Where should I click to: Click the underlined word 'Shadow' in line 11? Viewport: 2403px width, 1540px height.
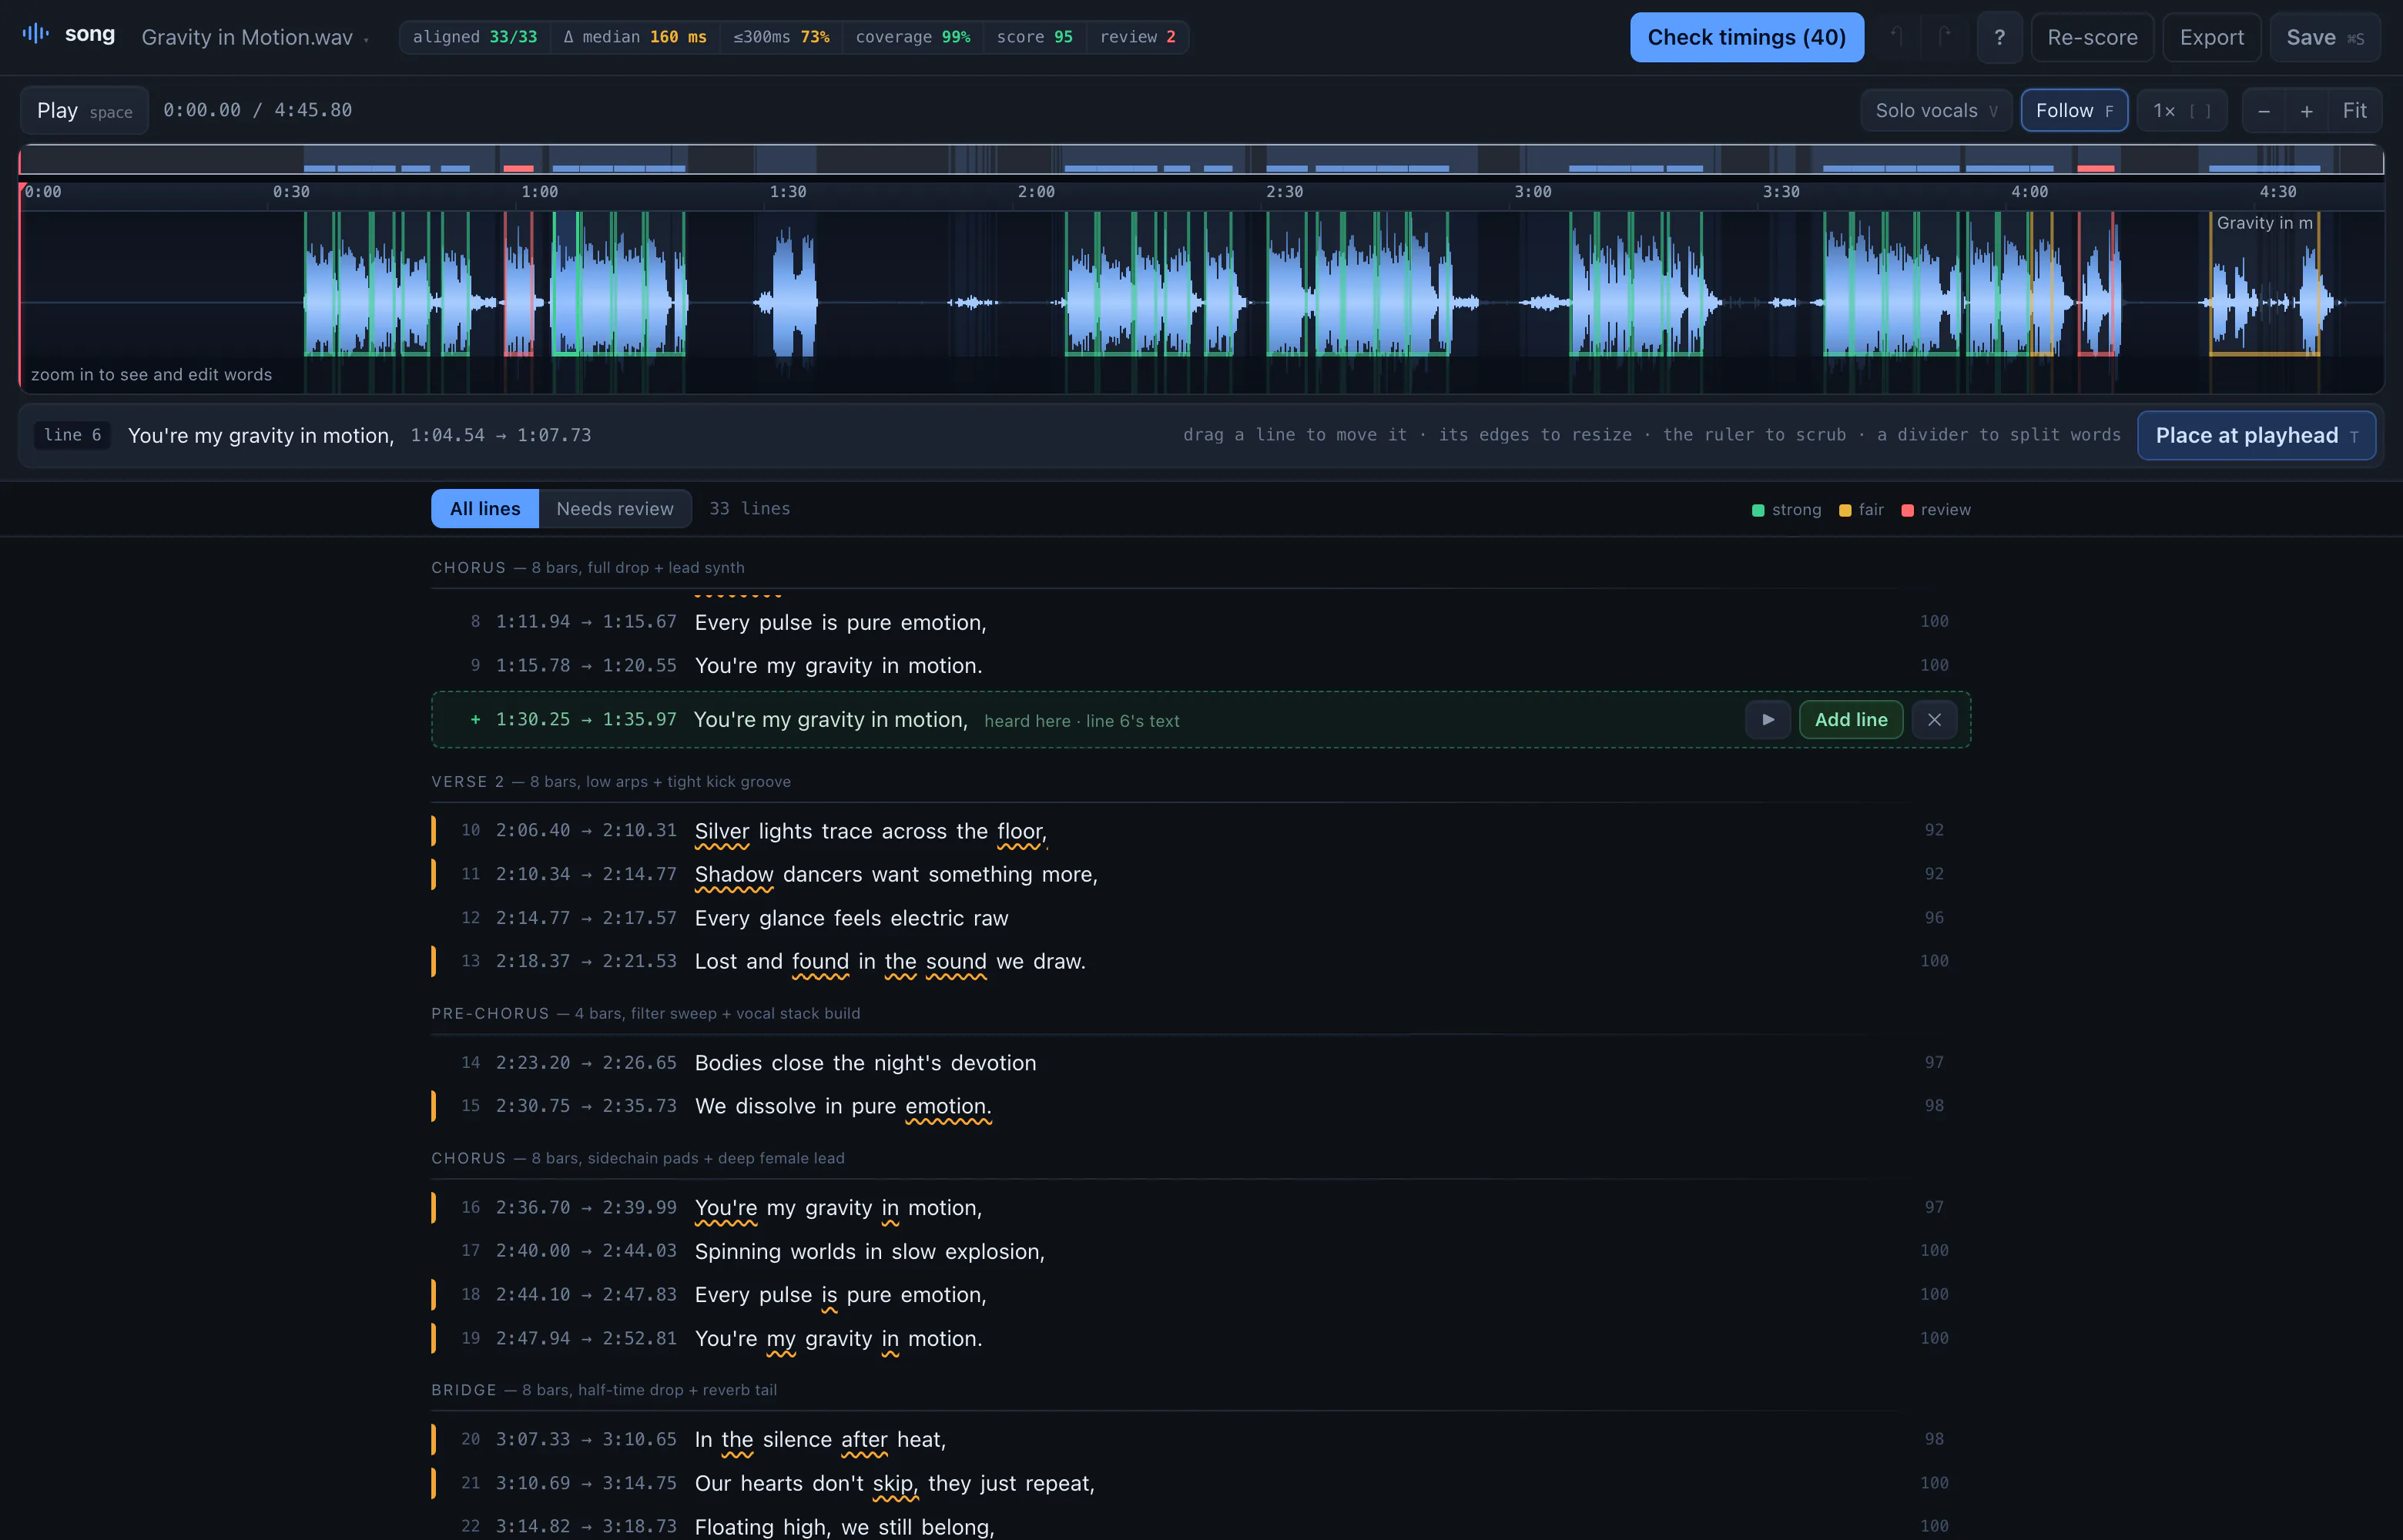point(734,875)
